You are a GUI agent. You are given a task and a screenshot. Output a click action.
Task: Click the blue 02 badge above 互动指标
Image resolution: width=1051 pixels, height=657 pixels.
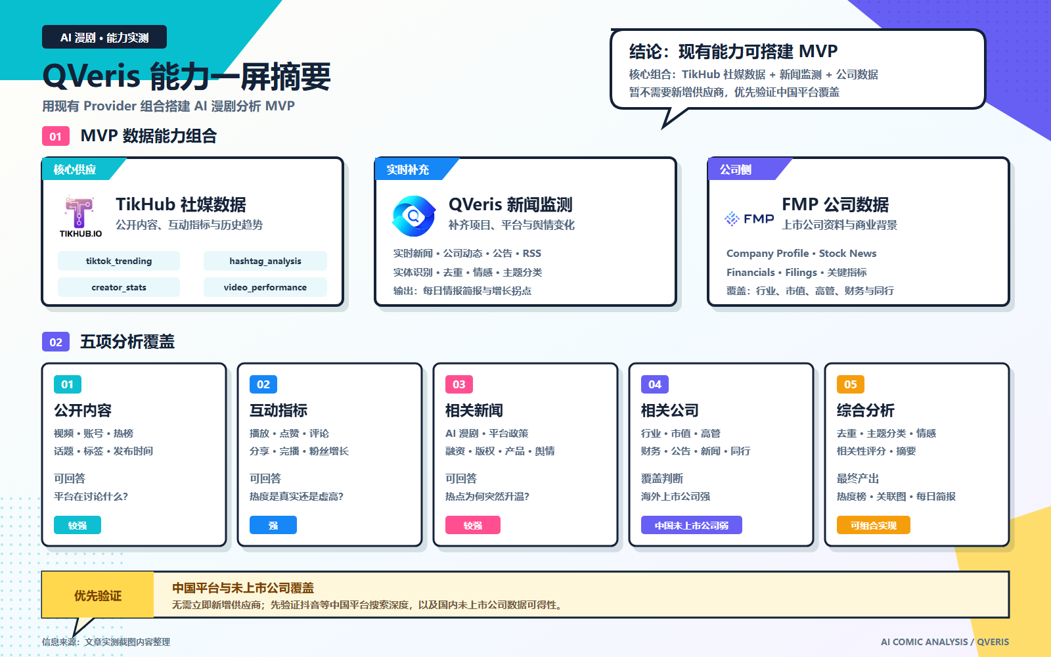tap(263, 384)
